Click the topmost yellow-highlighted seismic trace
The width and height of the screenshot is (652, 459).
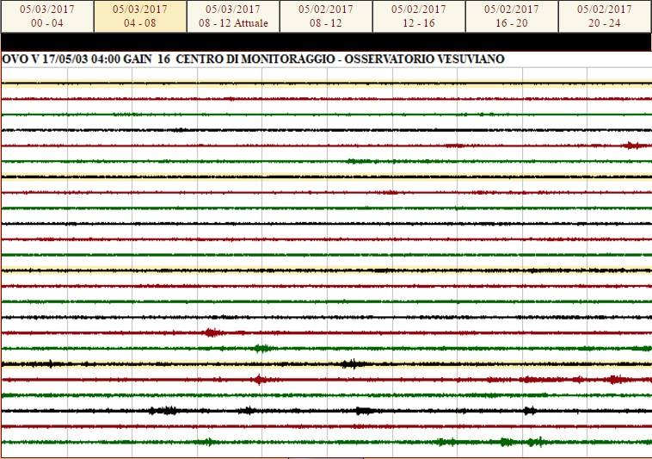[x=326, y=84]
